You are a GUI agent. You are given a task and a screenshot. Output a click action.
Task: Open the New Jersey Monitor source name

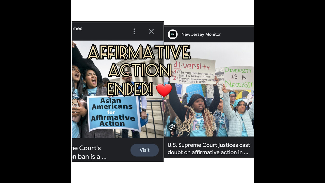(201, 34)
